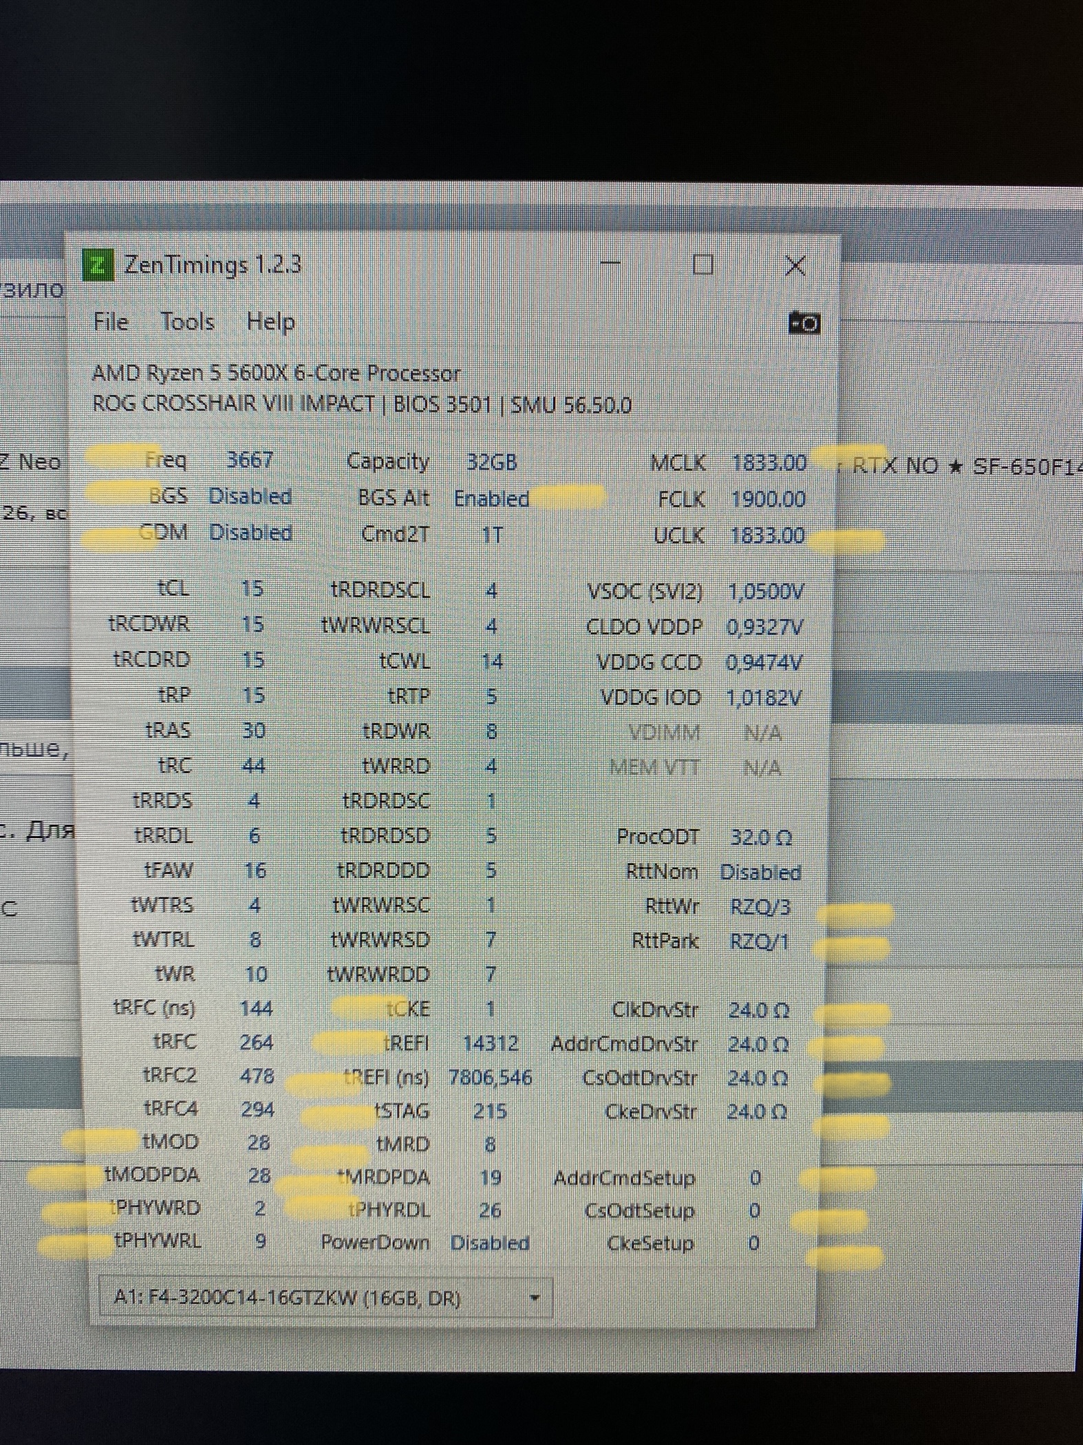
Task: Click the camera screenshot icon in ZenTimings
Action: [x=804, y=323]
